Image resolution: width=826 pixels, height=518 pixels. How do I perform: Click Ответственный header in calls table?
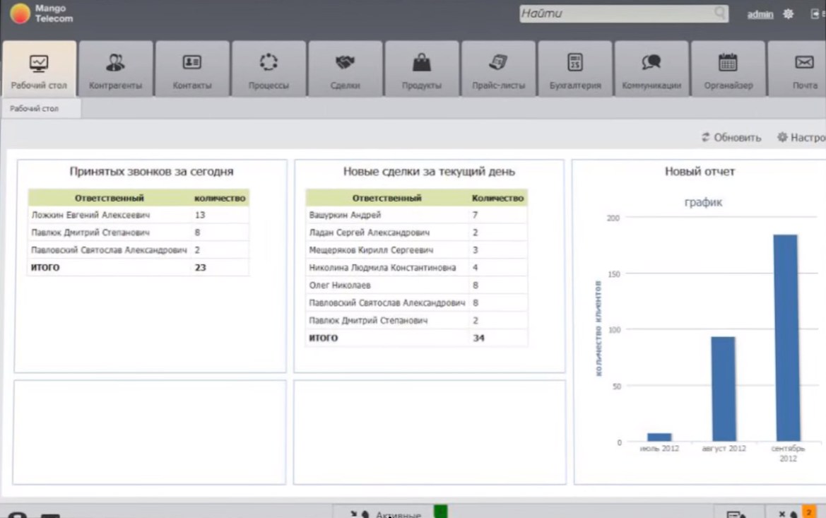click(109, 198)
